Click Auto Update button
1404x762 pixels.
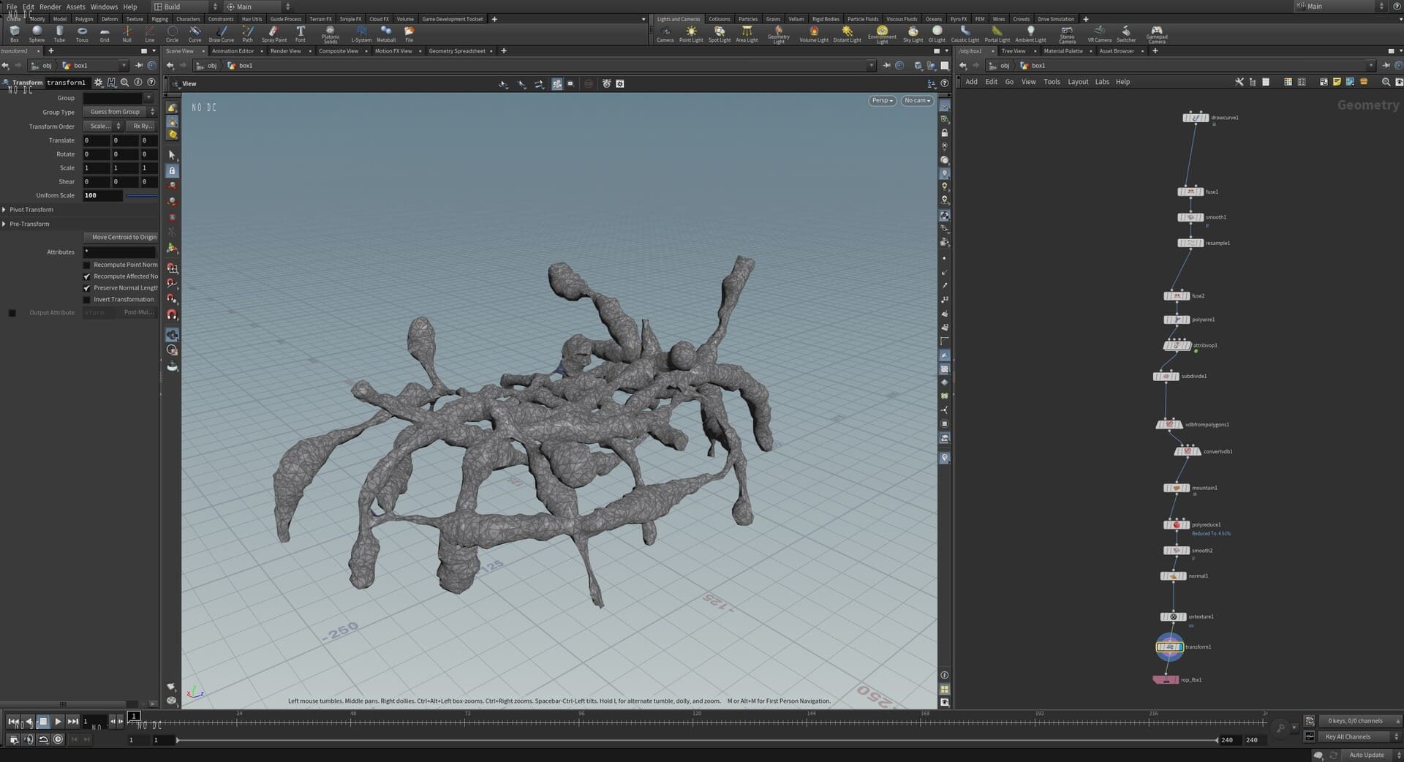pos(1366,755)
